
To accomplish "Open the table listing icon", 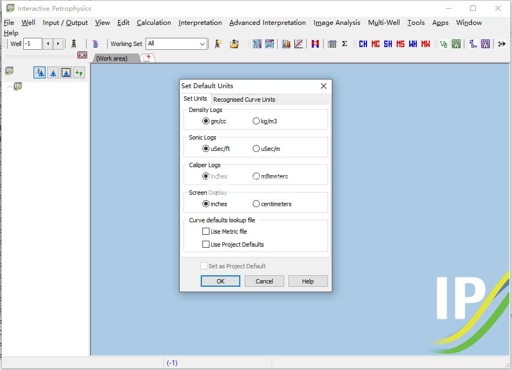I will (332, 44).
